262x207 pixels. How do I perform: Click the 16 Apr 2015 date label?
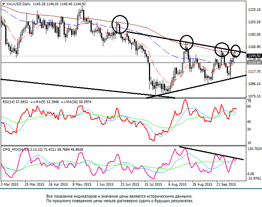58,184
